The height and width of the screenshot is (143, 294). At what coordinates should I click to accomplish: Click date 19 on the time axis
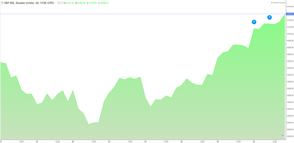pos(37,141)
